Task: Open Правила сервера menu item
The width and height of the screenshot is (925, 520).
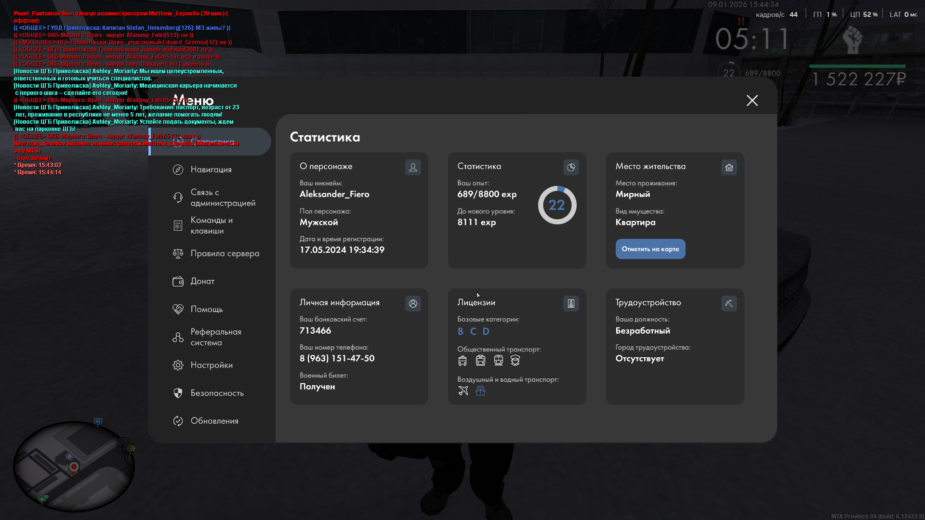Action: 225,253
